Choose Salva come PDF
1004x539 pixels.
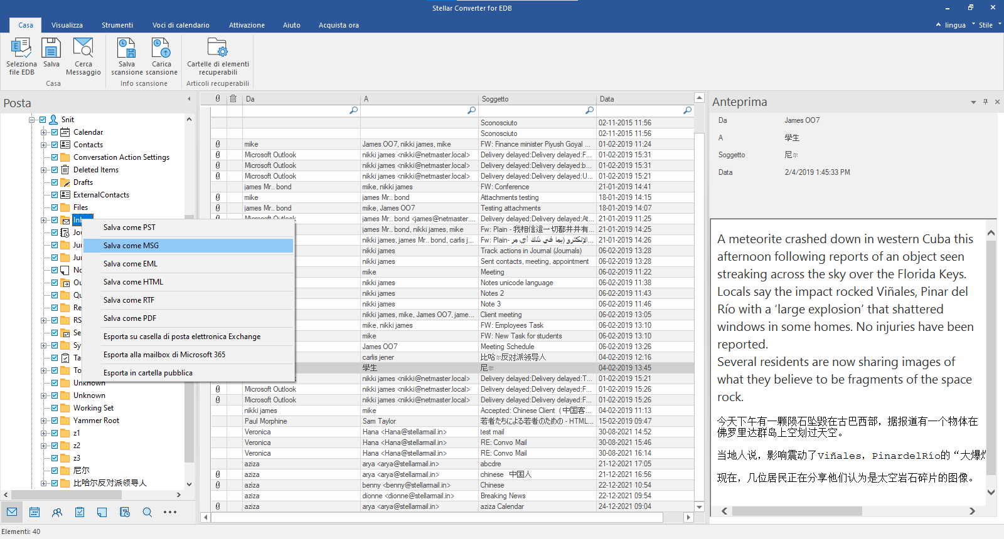(188, 318)
